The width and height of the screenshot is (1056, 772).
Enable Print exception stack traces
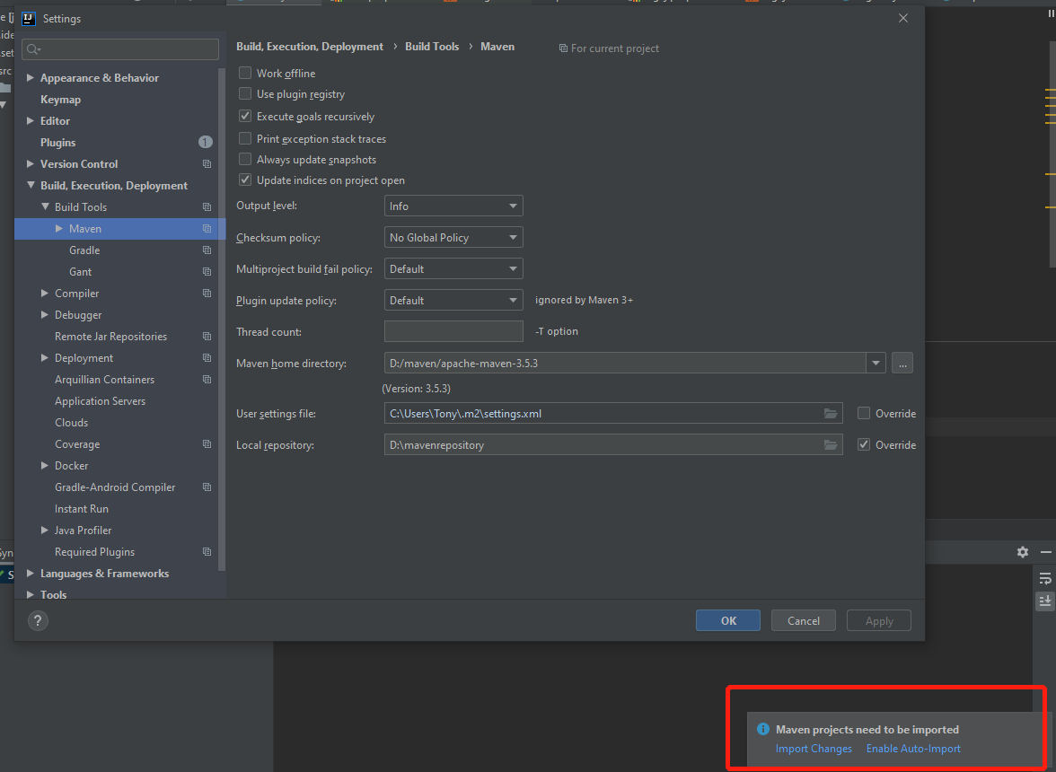coord(245,138)
